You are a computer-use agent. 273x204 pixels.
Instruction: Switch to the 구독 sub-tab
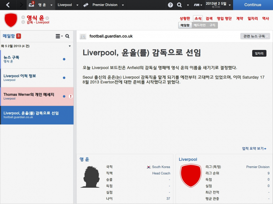212,25
